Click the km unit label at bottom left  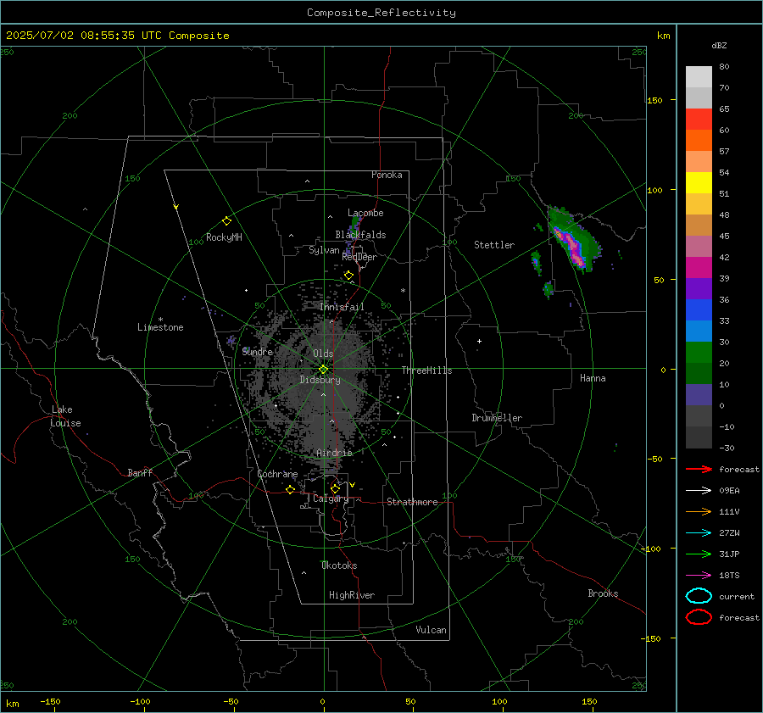[x=13, y=704]
